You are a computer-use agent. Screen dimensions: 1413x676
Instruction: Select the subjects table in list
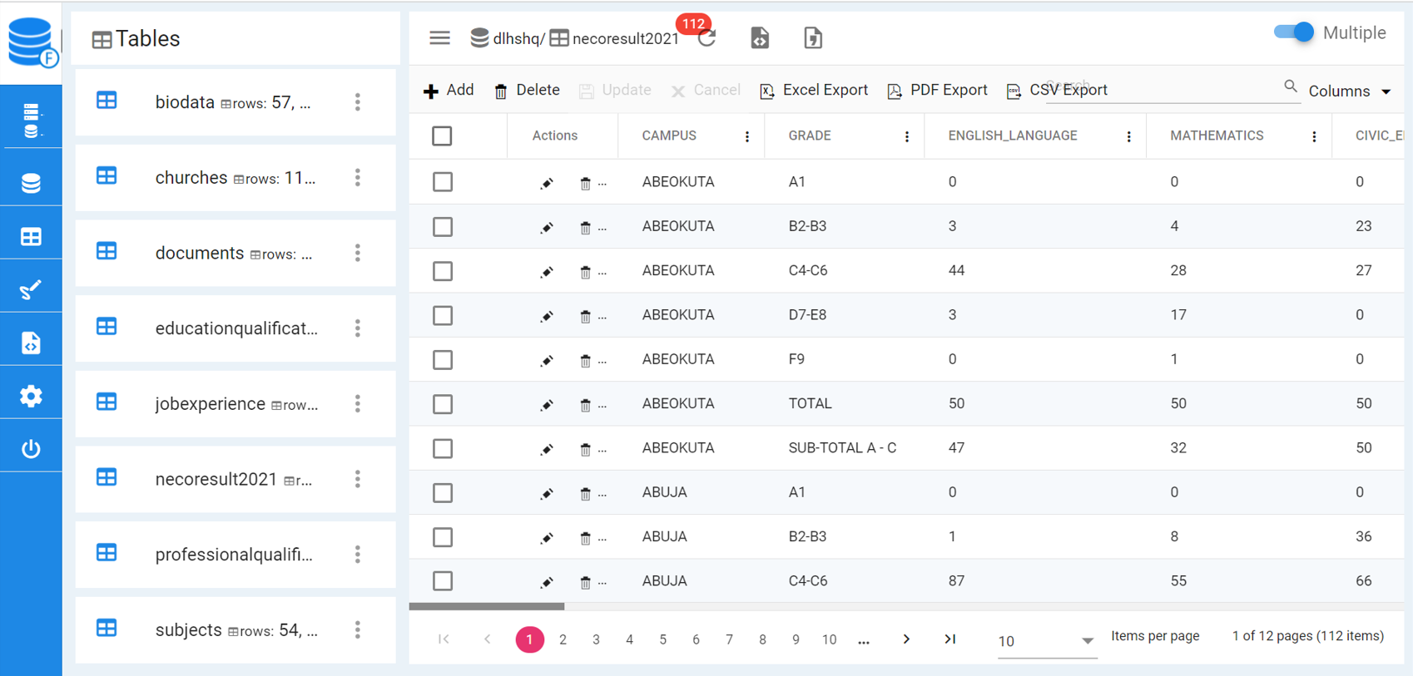189,630
